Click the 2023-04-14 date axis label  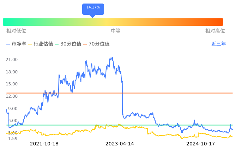(120, 144)
